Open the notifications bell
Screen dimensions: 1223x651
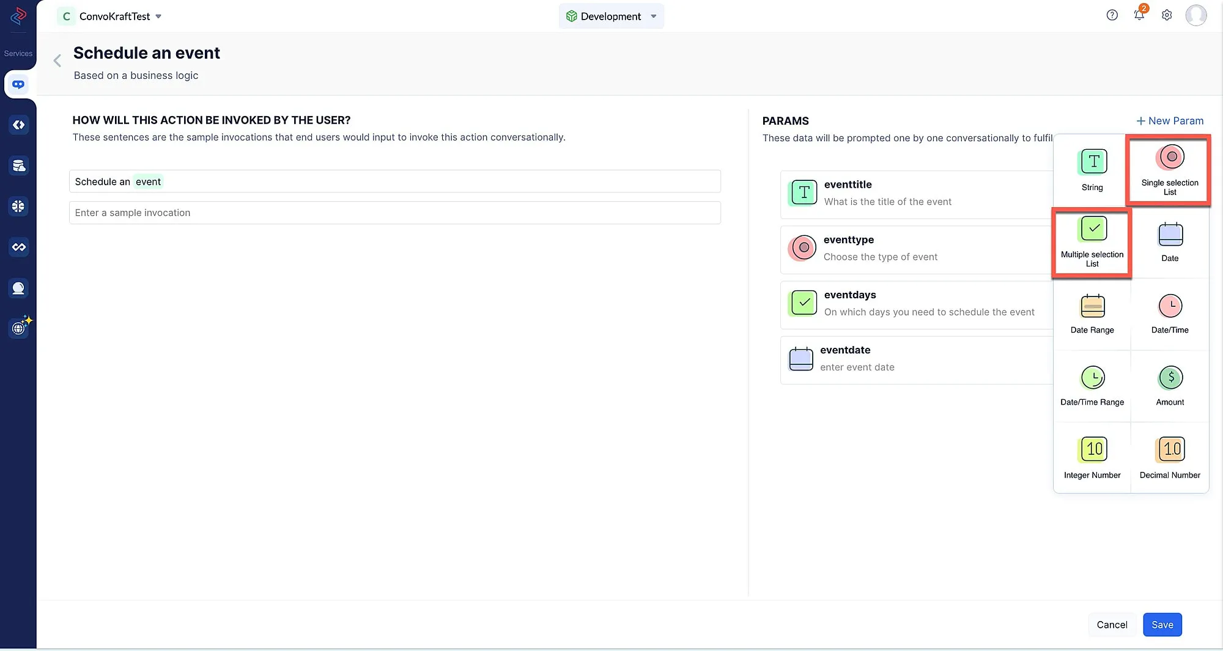click(1139, 15)
